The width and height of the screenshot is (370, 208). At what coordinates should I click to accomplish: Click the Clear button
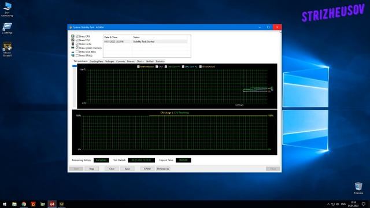[x=112, y=169]
